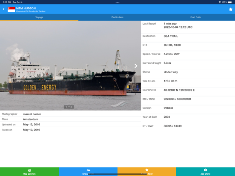The image size is (235, 176).
Task: Tap the ship icon on blue button
Action: coord(89,170)
